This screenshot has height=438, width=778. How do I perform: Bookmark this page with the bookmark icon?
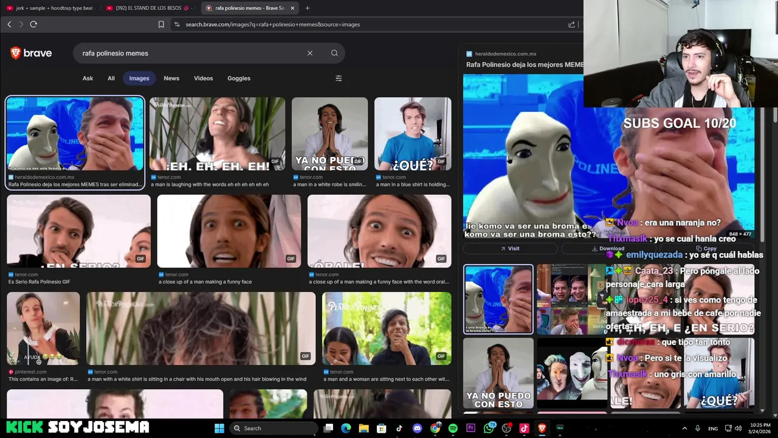[161, 24]
